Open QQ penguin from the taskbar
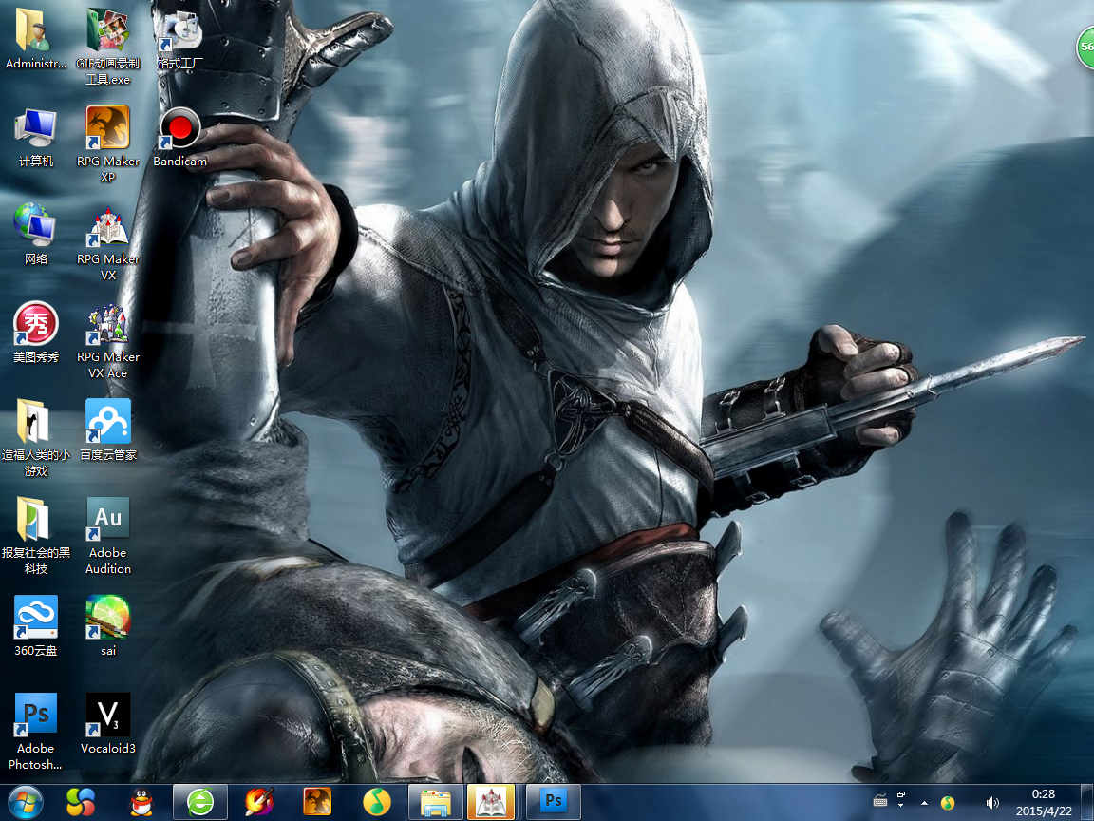Screen dimensions: 1094x821 (141, 802)
